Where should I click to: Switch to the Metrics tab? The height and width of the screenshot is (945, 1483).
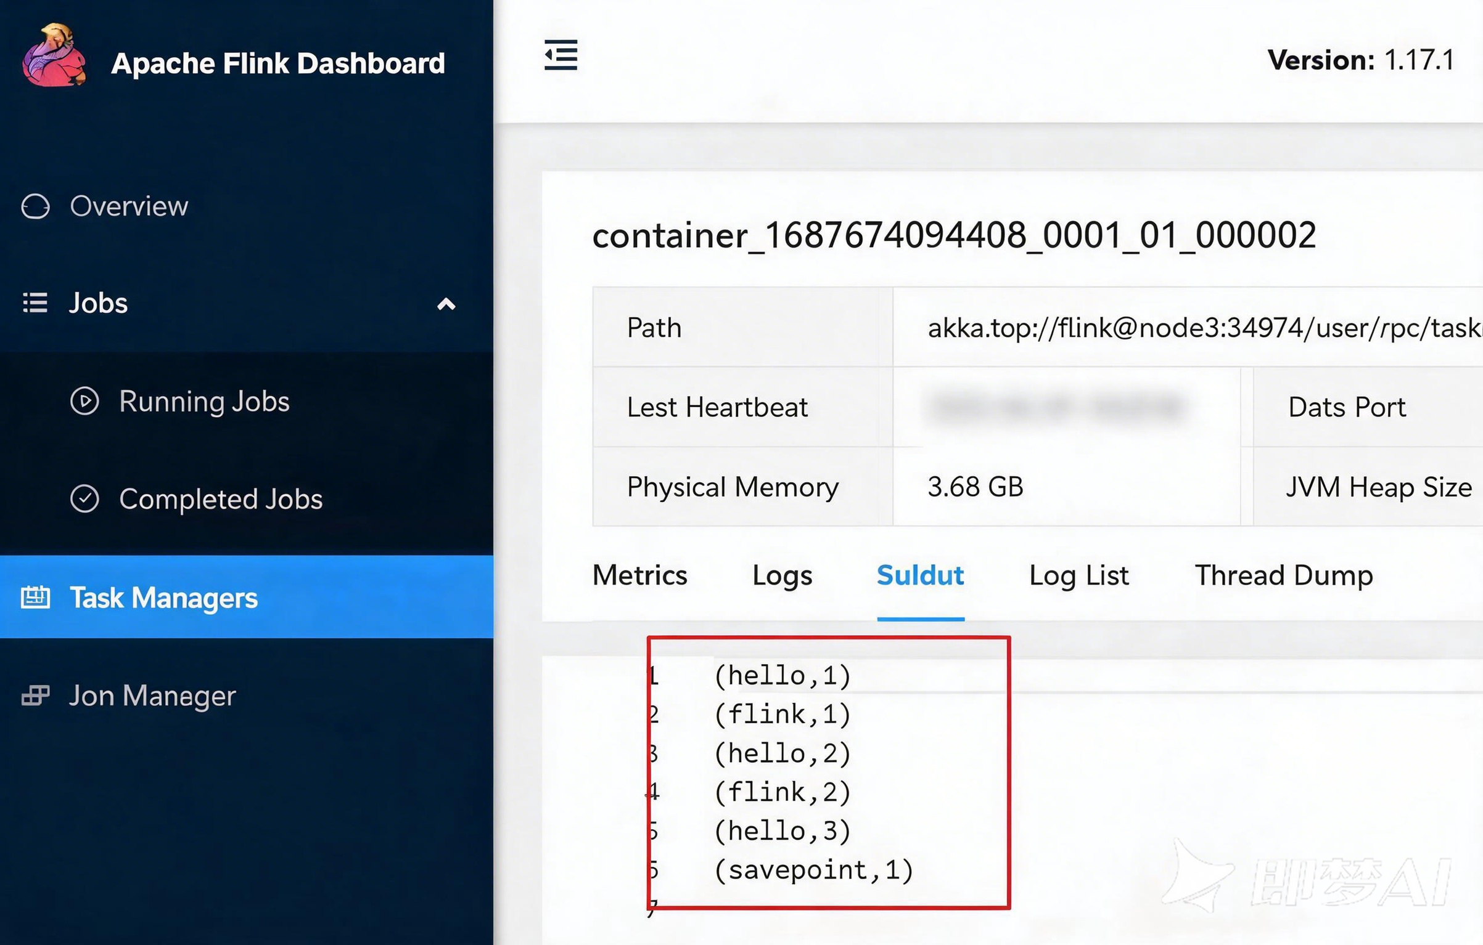pos(639,575)
